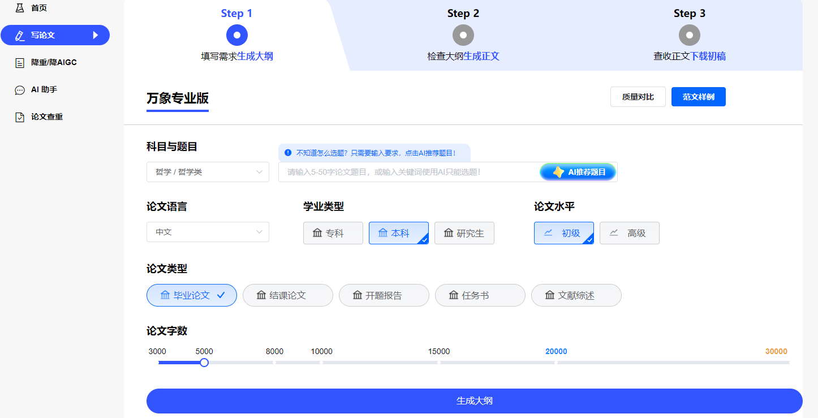Select 研究生 as the academic type
Image resolution: width=818 pixels, height=418 pixels.
(x=464, y=233)
